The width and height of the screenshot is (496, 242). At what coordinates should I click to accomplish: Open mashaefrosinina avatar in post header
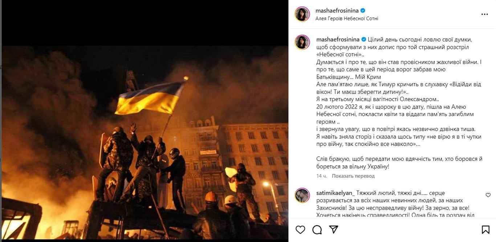(302, 14)
